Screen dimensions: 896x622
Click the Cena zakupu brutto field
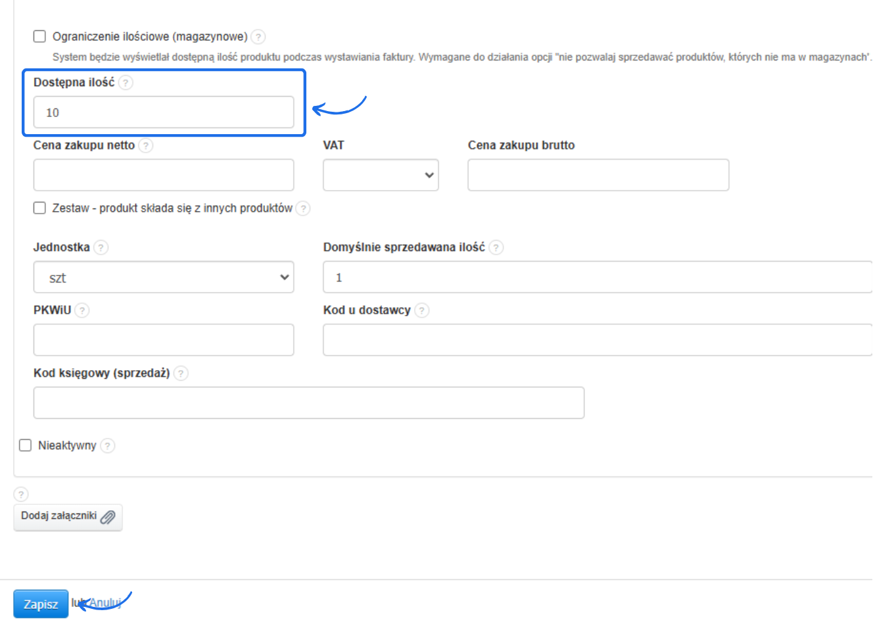(x=598, y=175)
